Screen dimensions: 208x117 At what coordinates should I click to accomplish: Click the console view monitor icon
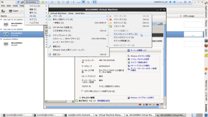pyautogui.click(x=95, y=2)
